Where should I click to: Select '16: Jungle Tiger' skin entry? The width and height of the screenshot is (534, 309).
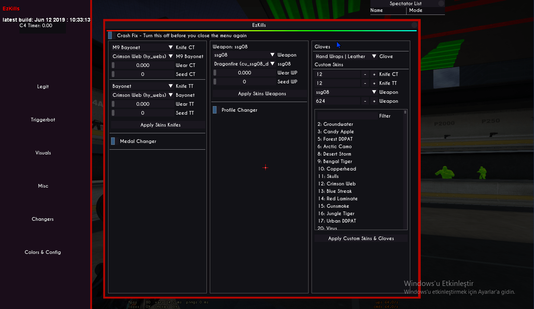pos(336,213)
